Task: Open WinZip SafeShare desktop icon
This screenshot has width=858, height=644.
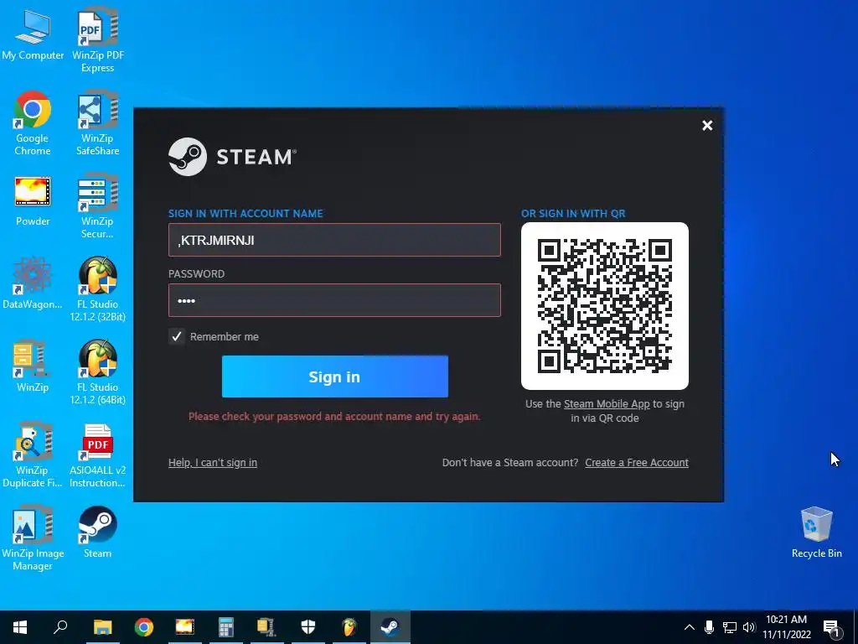Action: pos(97,123)
